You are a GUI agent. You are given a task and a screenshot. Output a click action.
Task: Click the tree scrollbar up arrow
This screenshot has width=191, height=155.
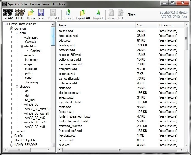tap(53, 24)
